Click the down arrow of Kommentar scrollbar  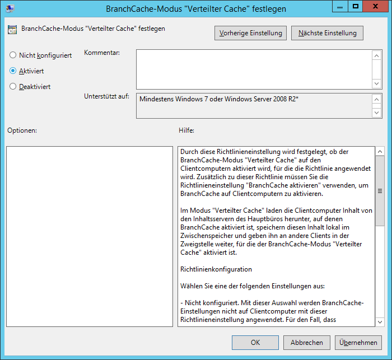coord(377,83)
